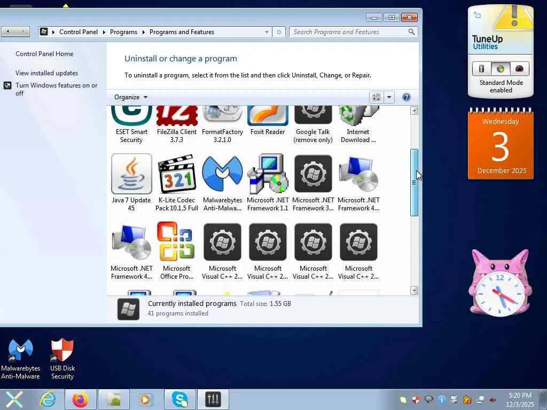Click the calendar gadget showing December 2025
Viewport: 547px width, 410px height.
pos(501,144)
